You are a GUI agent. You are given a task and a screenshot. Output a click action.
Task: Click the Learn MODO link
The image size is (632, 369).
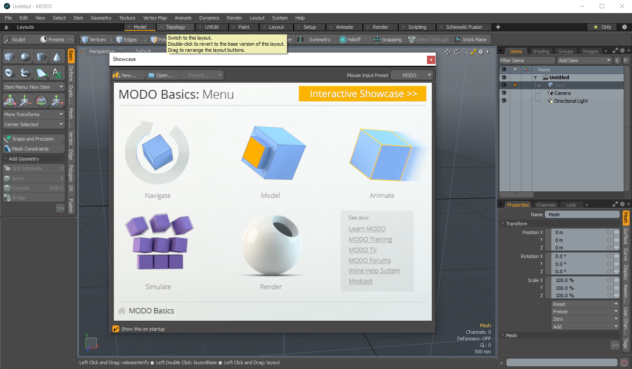(367, 229)
